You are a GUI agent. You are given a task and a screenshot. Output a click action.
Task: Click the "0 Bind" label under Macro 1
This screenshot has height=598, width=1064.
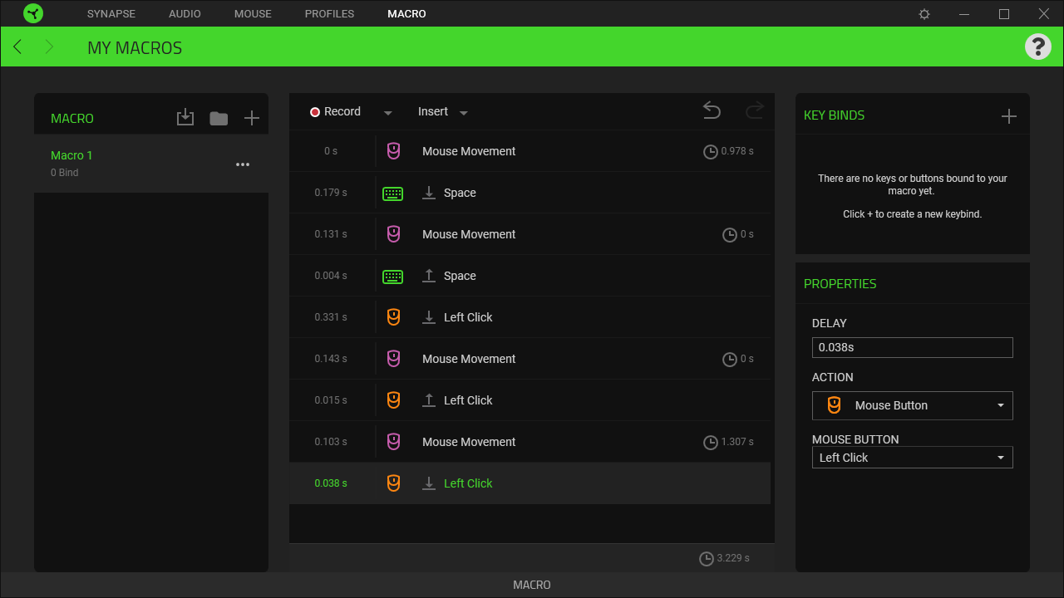point(65,173)
